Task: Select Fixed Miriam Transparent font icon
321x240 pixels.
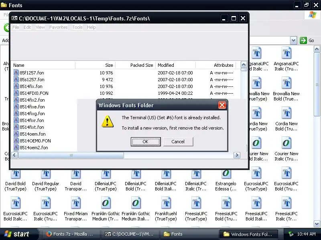Action: pyautogui.click(x=76, y=203)
